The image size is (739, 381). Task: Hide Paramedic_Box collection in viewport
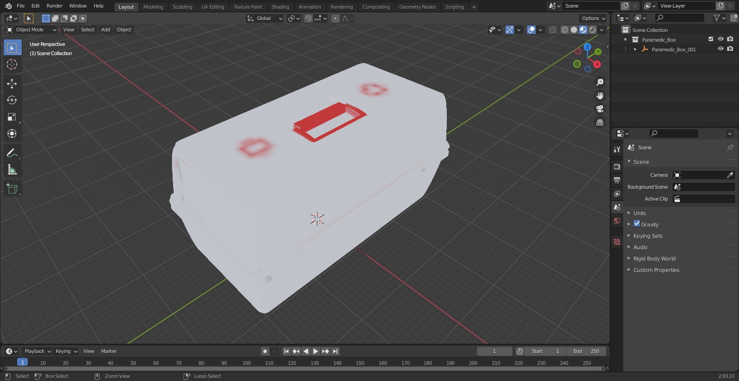[721, 39]
